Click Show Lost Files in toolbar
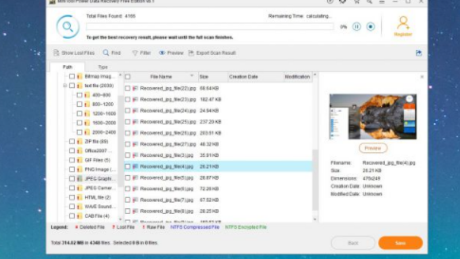460x259 pixels. [x=74, y=53]
